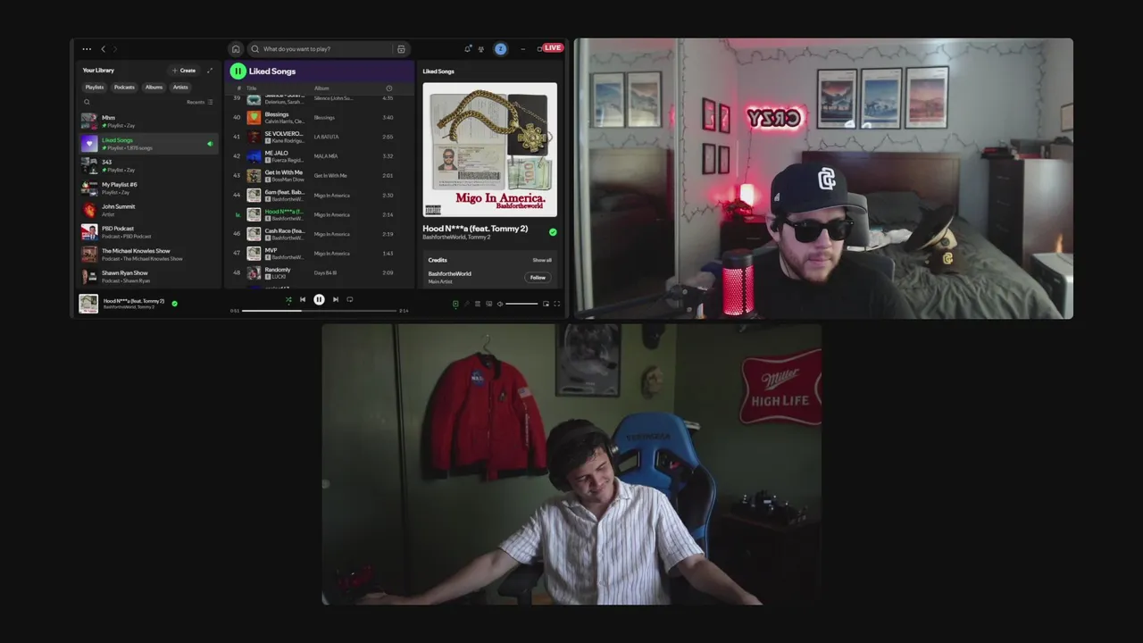The image size is (1143, 643).
Task: Select the 6am track row
Action: (319, 195)
